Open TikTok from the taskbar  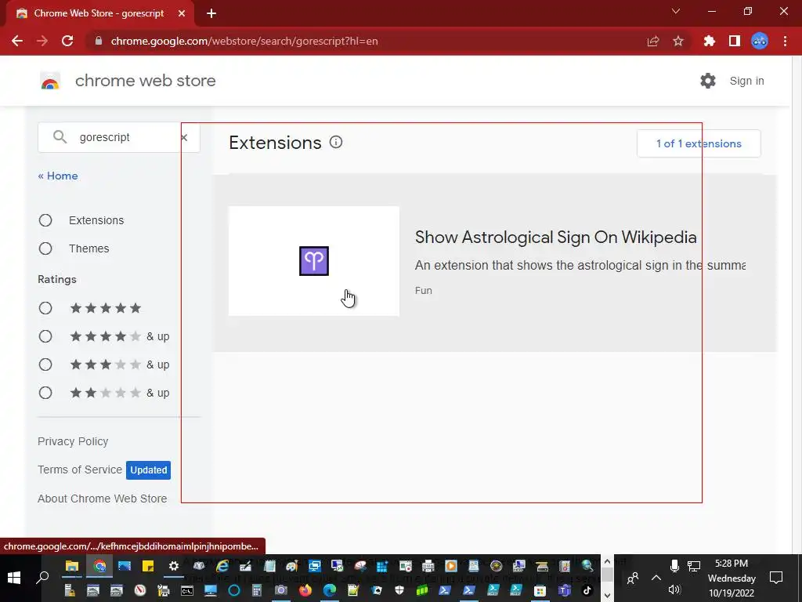pyautogui.click(x=587, y=590)
